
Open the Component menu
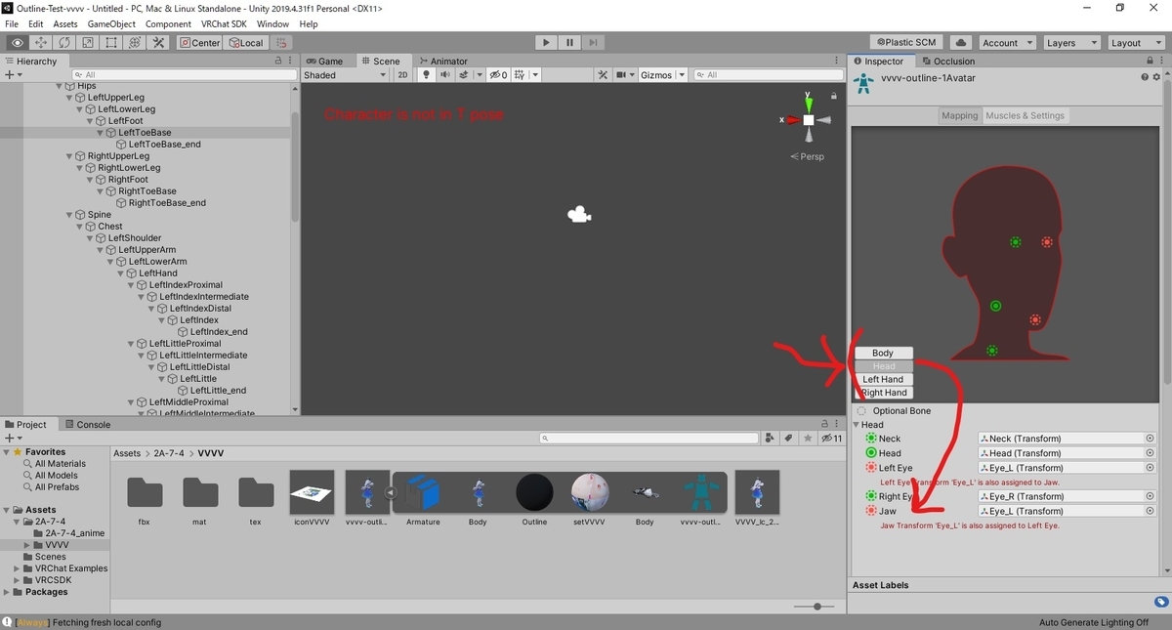click(168, 23)
